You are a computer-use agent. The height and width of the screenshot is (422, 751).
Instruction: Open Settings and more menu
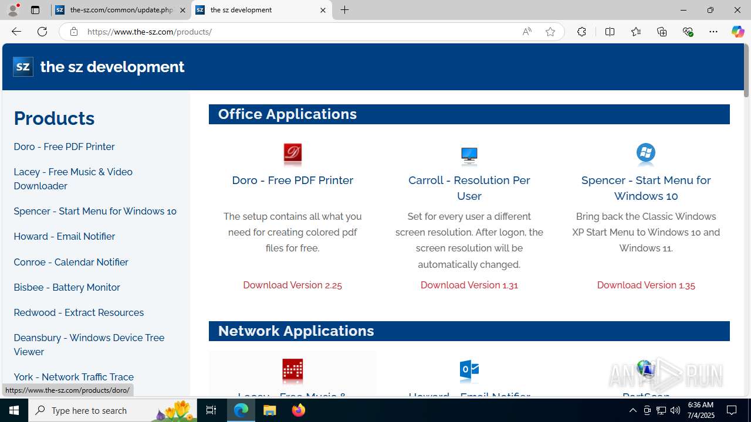click(713, 32)
